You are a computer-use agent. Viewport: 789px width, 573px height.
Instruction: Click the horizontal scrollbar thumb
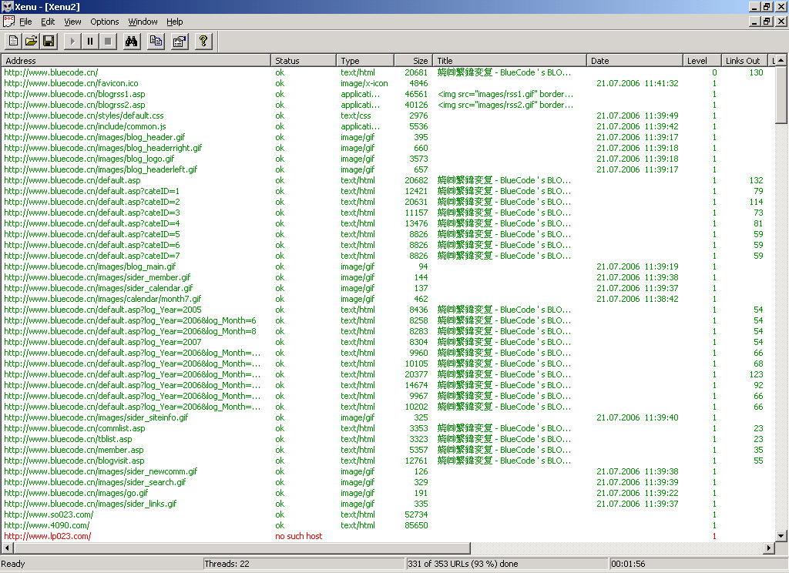click(241, 548)
